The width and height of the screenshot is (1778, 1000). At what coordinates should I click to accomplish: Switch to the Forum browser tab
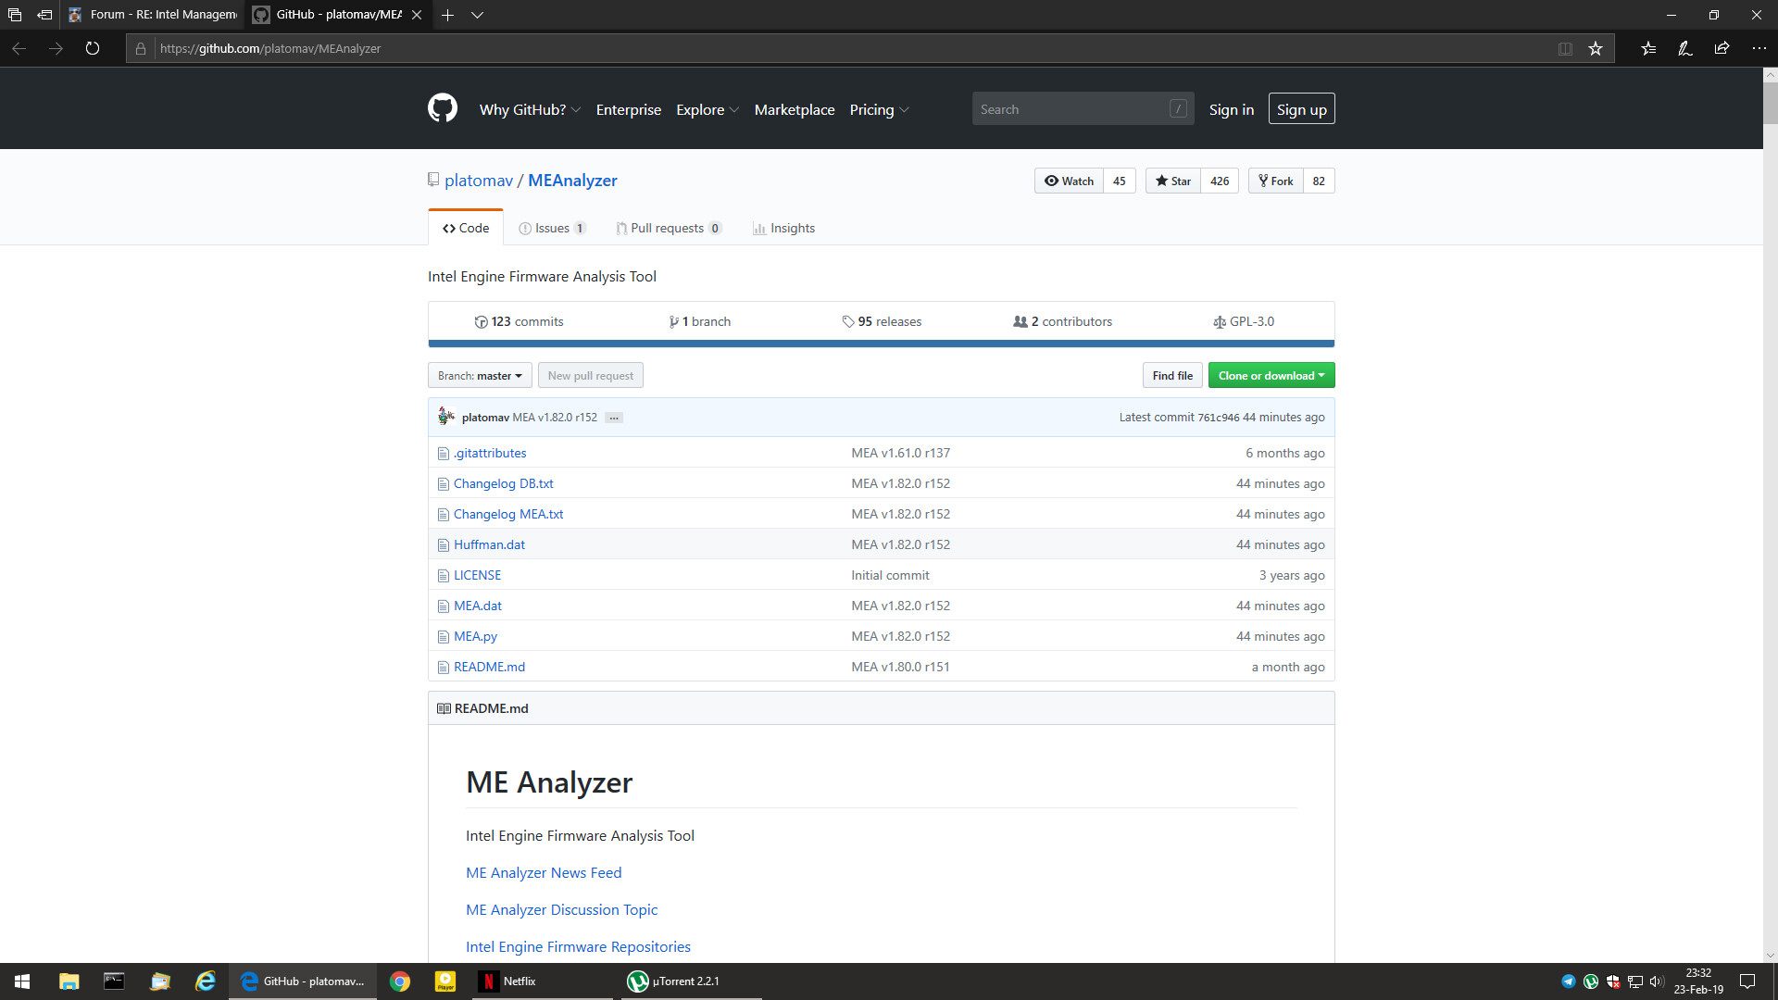tap(153, 15)
